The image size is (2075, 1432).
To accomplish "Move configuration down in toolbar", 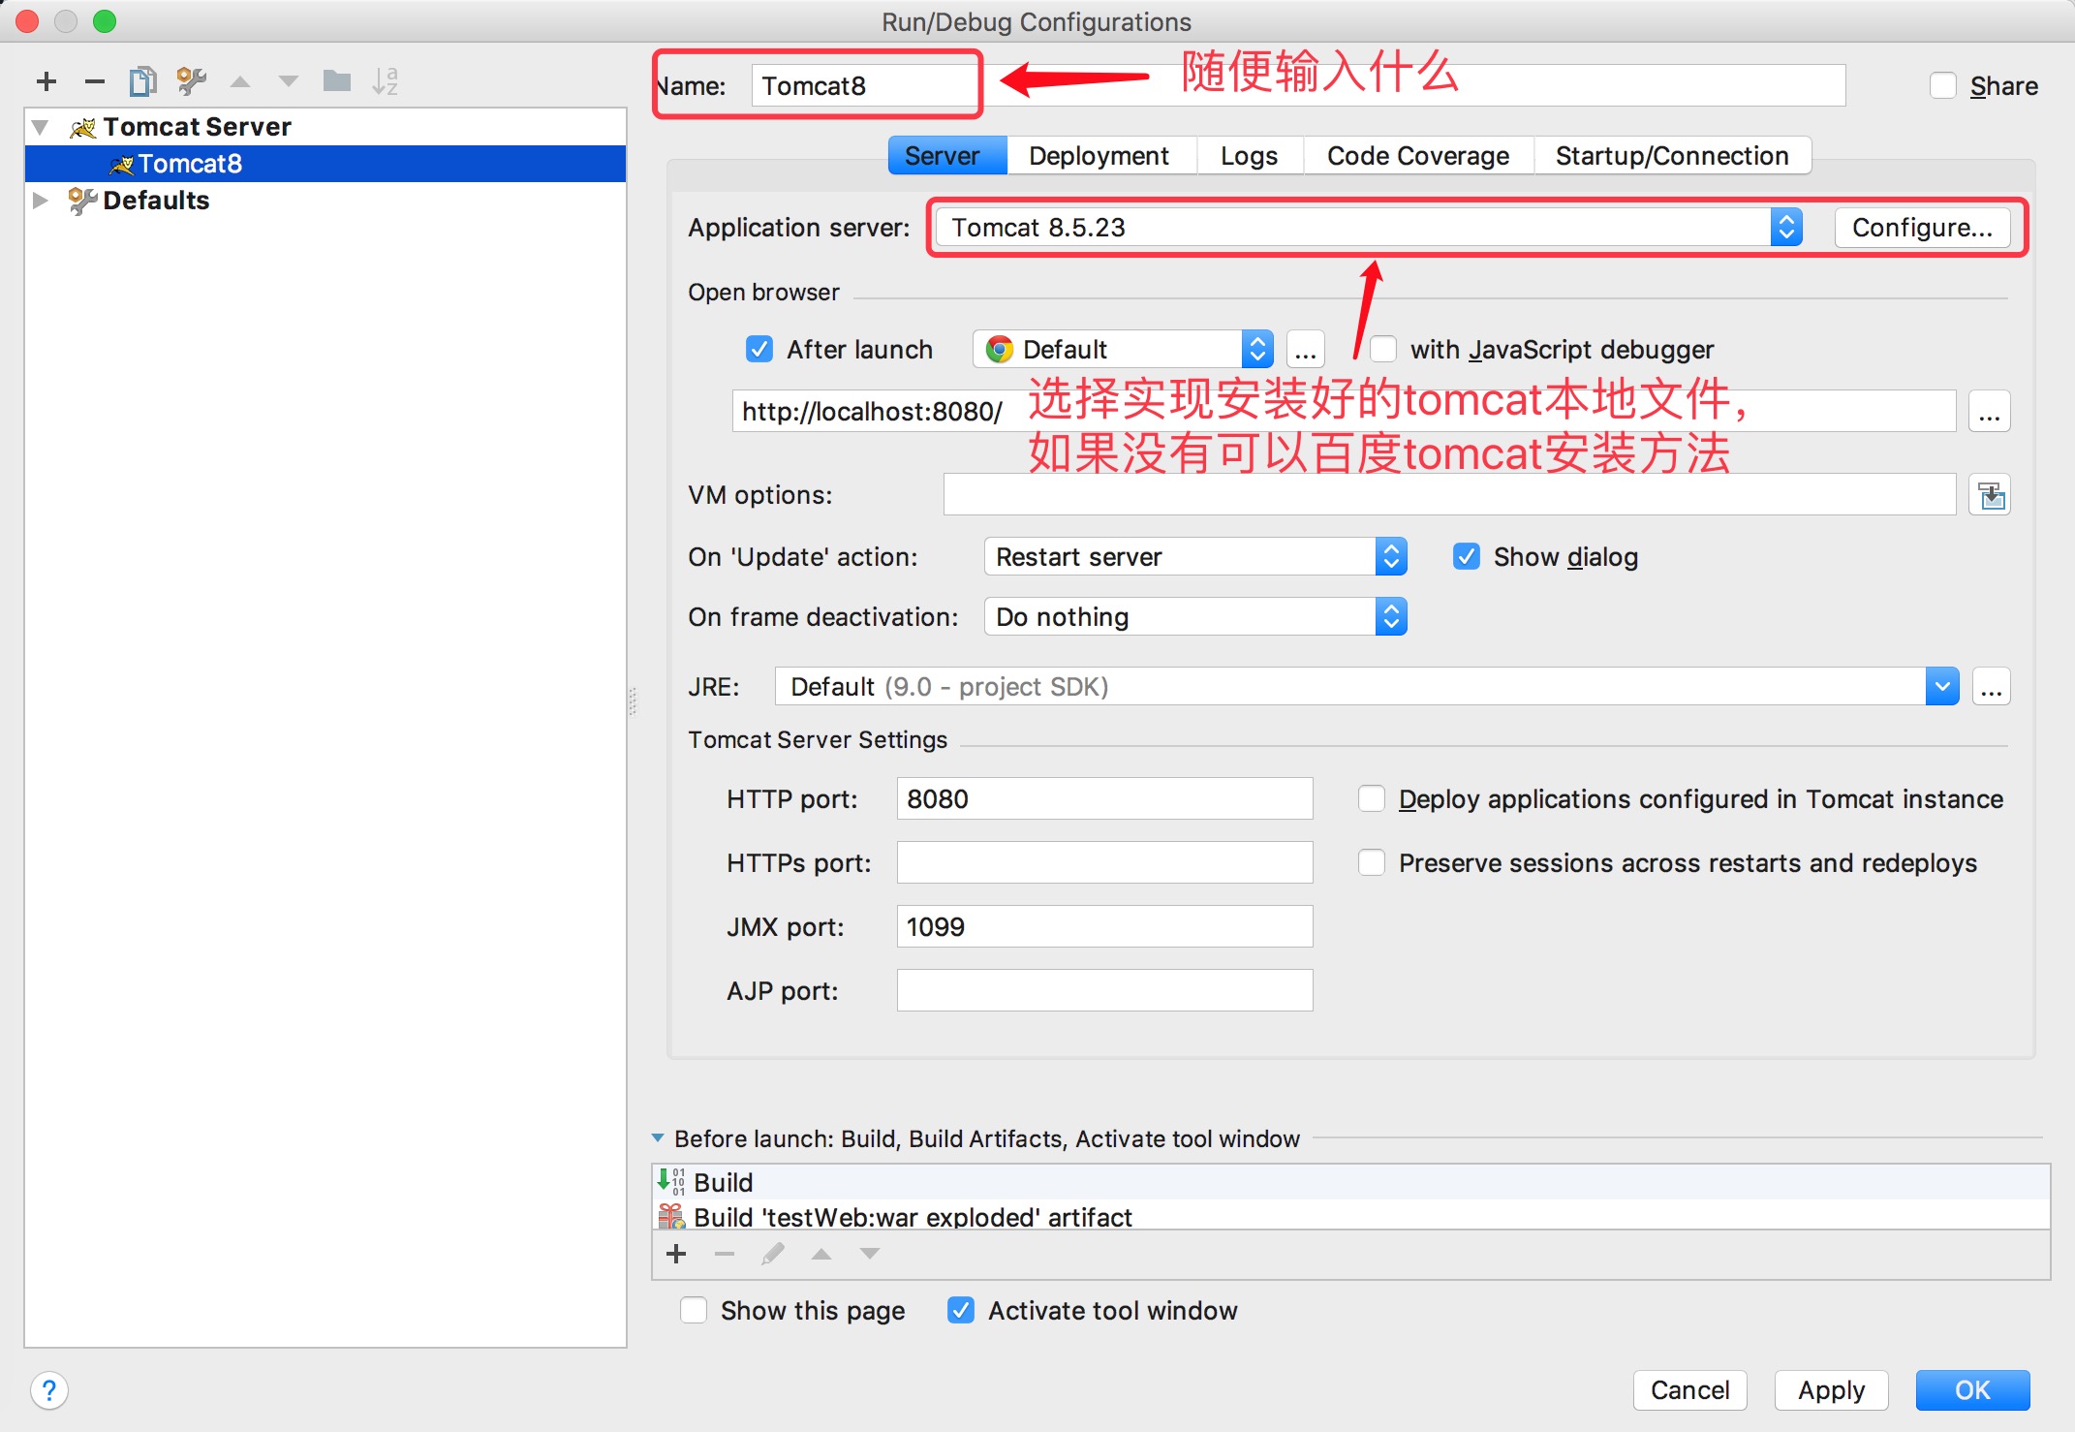I will click(289, 82).
